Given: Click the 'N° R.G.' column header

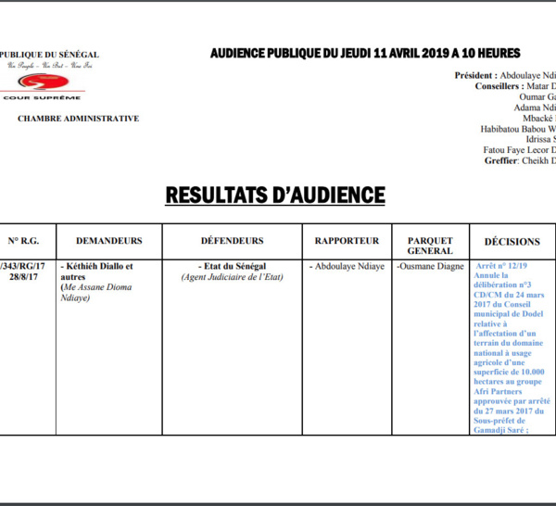Looking at the screenshot, I should (23, 241).
